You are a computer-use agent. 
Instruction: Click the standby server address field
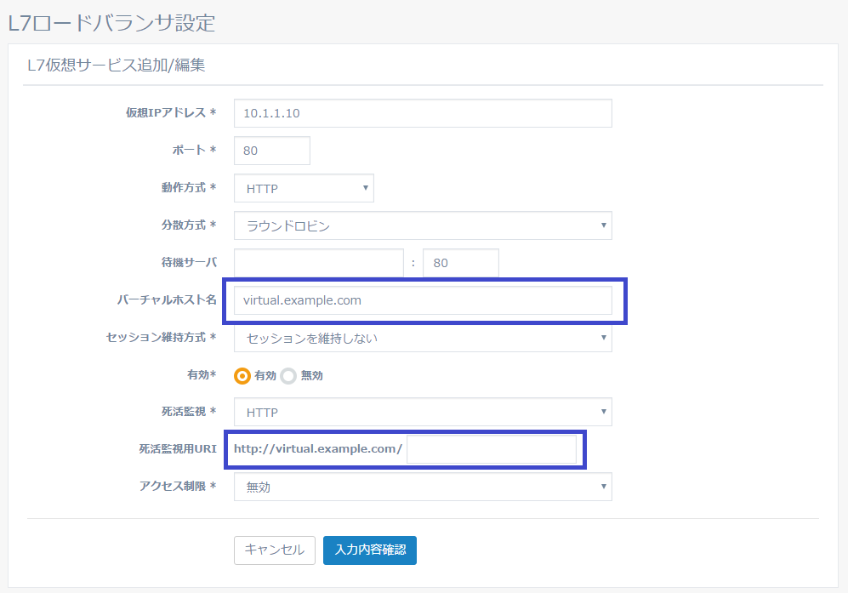pos(318,263)
